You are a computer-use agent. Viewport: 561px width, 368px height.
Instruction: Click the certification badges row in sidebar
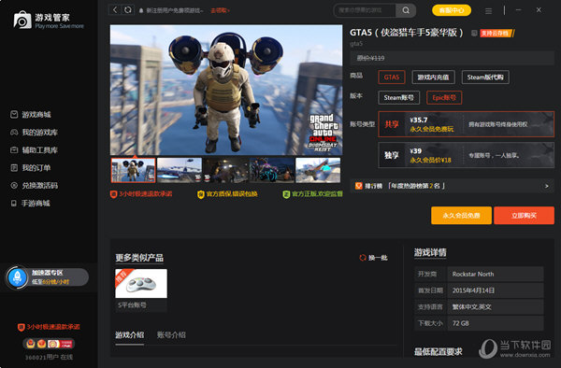coord(49,344)
